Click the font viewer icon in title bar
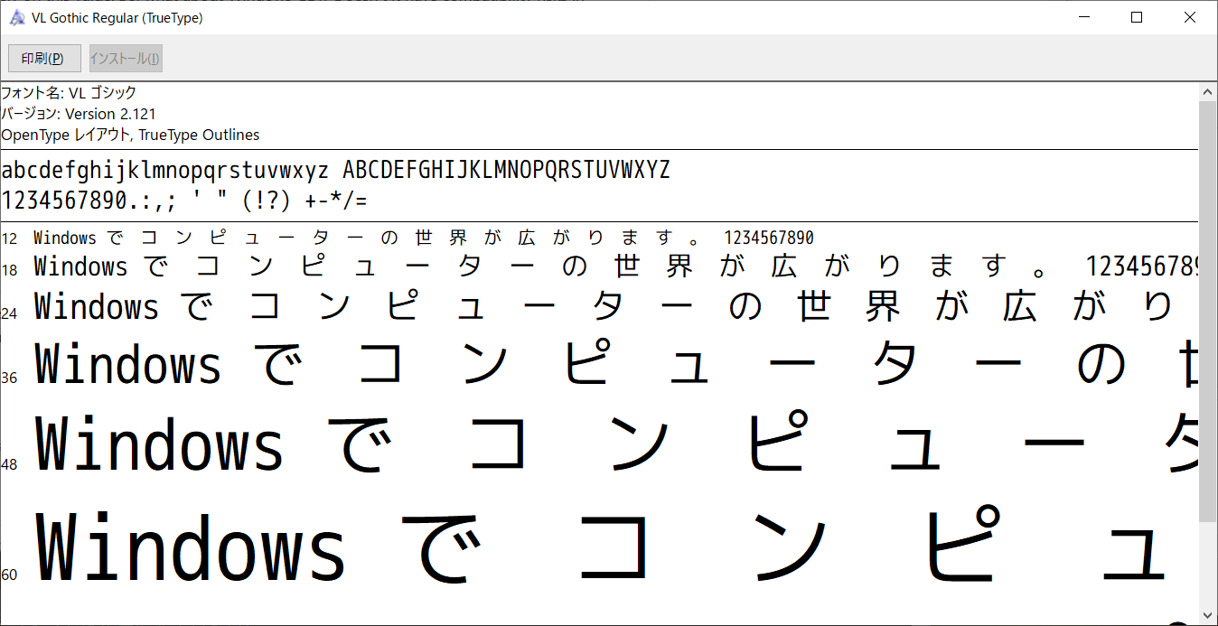This screenshot has width=1218, height=626. pyautogui.click(x=16, y=17)
